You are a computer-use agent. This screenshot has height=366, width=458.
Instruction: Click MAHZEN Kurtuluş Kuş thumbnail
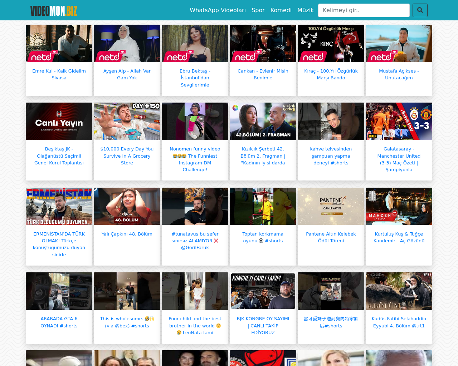399,206
